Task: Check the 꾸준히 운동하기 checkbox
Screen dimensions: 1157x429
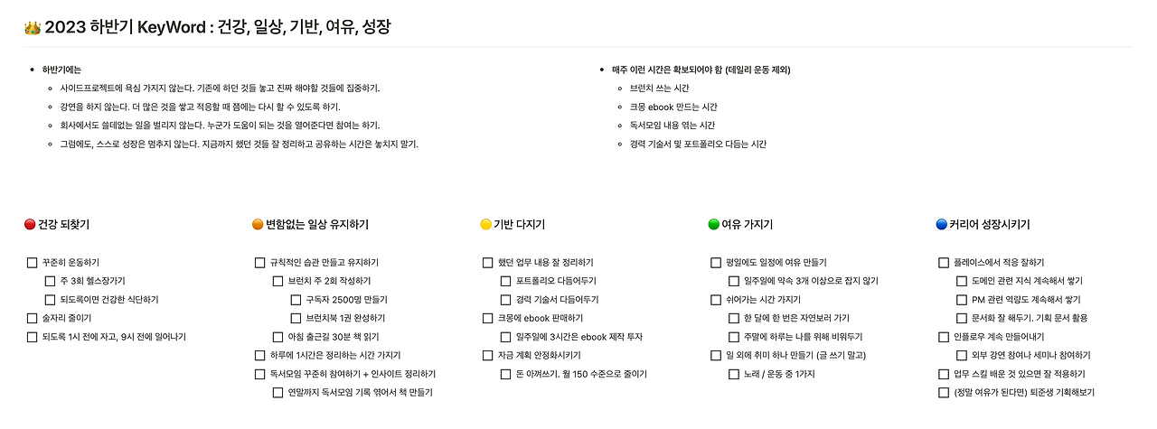Action: pyautogui.click(x=32, y=263)
